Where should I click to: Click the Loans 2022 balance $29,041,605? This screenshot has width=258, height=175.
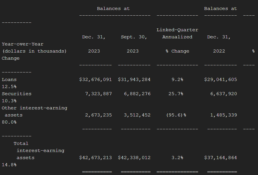click(x=220, y=80)
